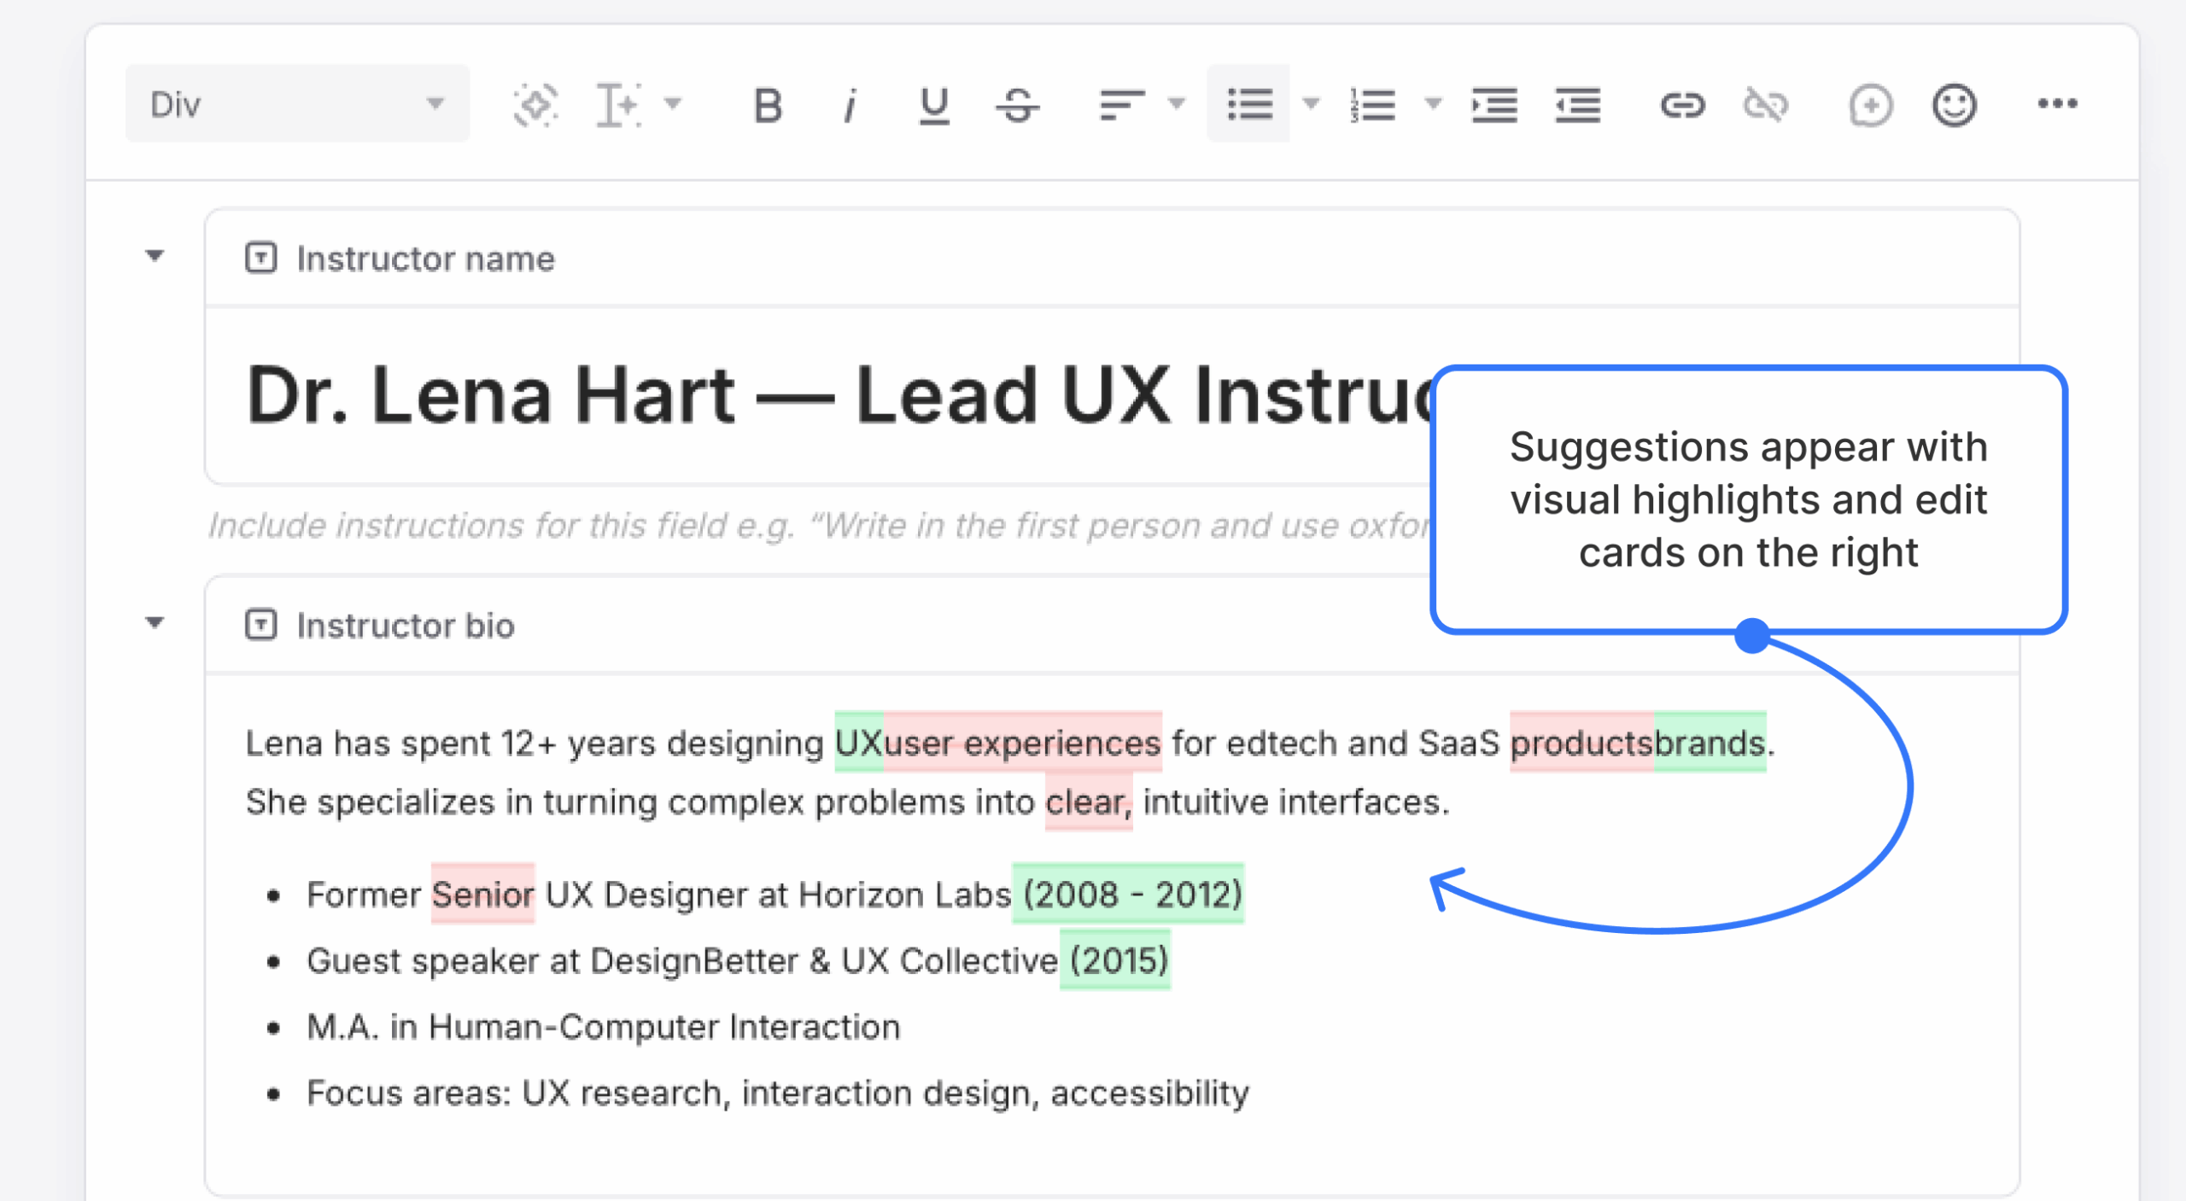Collapse the Instructor bio section
This screenshot has height=1201, width=2186.
pyautogui.click(x=155, y=623)
